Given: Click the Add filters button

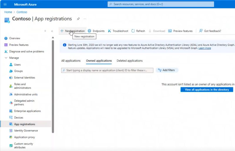Looking at the screenshot, I should 167,70.
